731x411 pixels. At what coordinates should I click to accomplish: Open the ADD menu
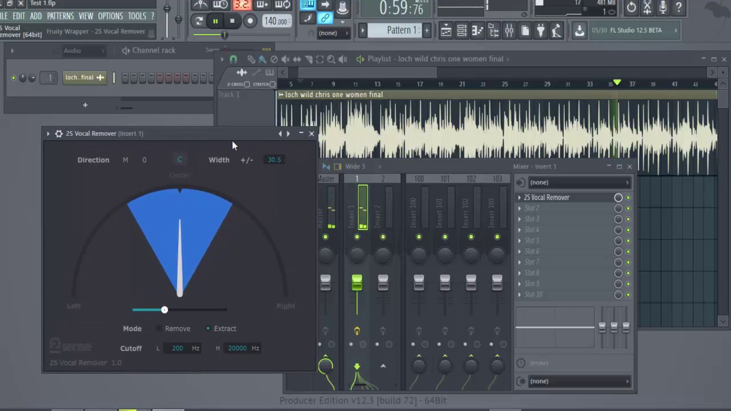click(x=36, y=16)
